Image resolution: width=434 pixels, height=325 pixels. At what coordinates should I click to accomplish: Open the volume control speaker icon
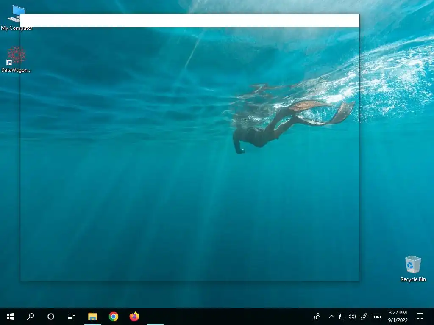tap(352, 317)
